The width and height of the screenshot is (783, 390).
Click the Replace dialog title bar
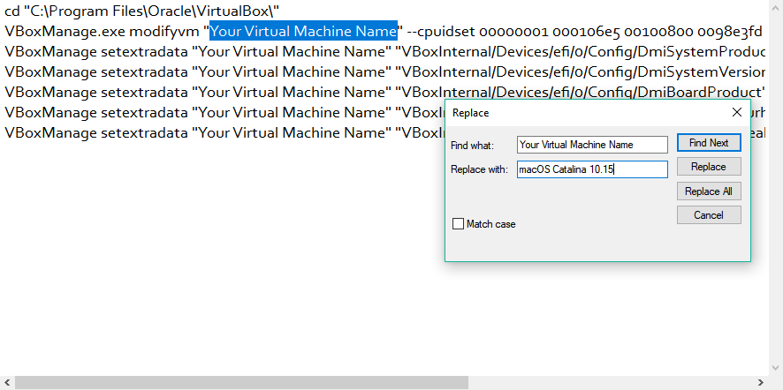pyautogui.click(x=574, y=113)
